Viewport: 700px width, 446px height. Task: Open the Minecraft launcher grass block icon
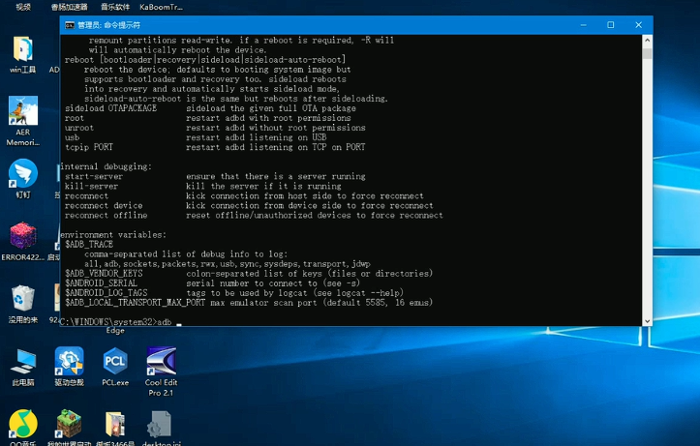coord(69,424)
